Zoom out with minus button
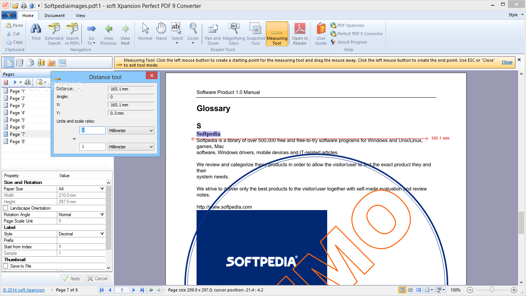This screenshot has width=526, height=296. point(470,290)
